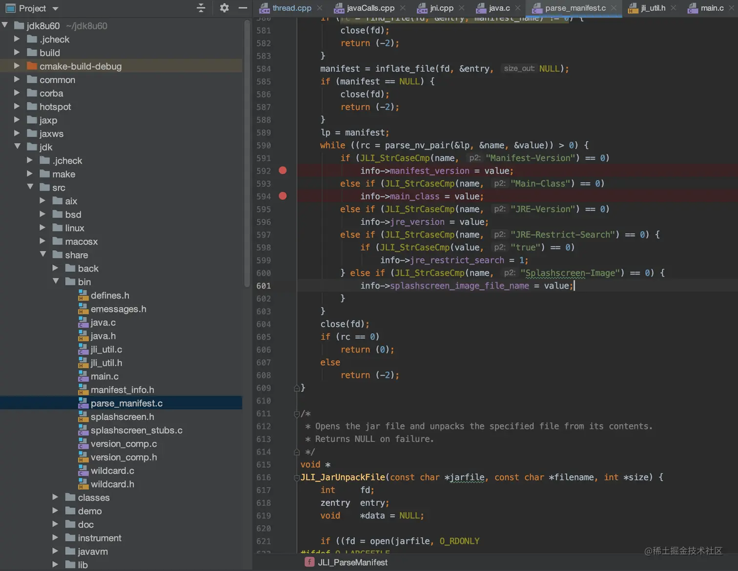Remove the breakpoint on line 594
Viewport: 738px width, 571px height.
coord(283,196)
